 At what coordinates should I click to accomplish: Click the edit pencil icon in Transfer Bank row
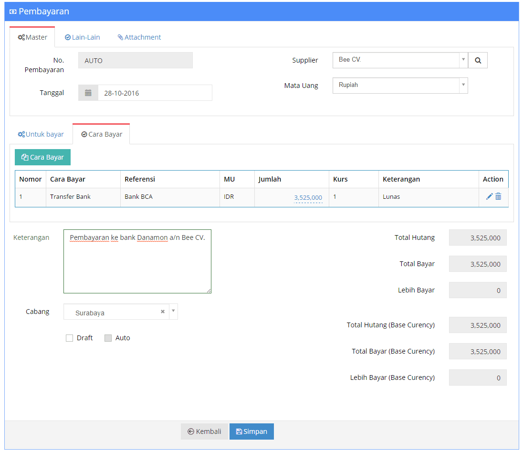pyautogui.click(x=489, y=196)
